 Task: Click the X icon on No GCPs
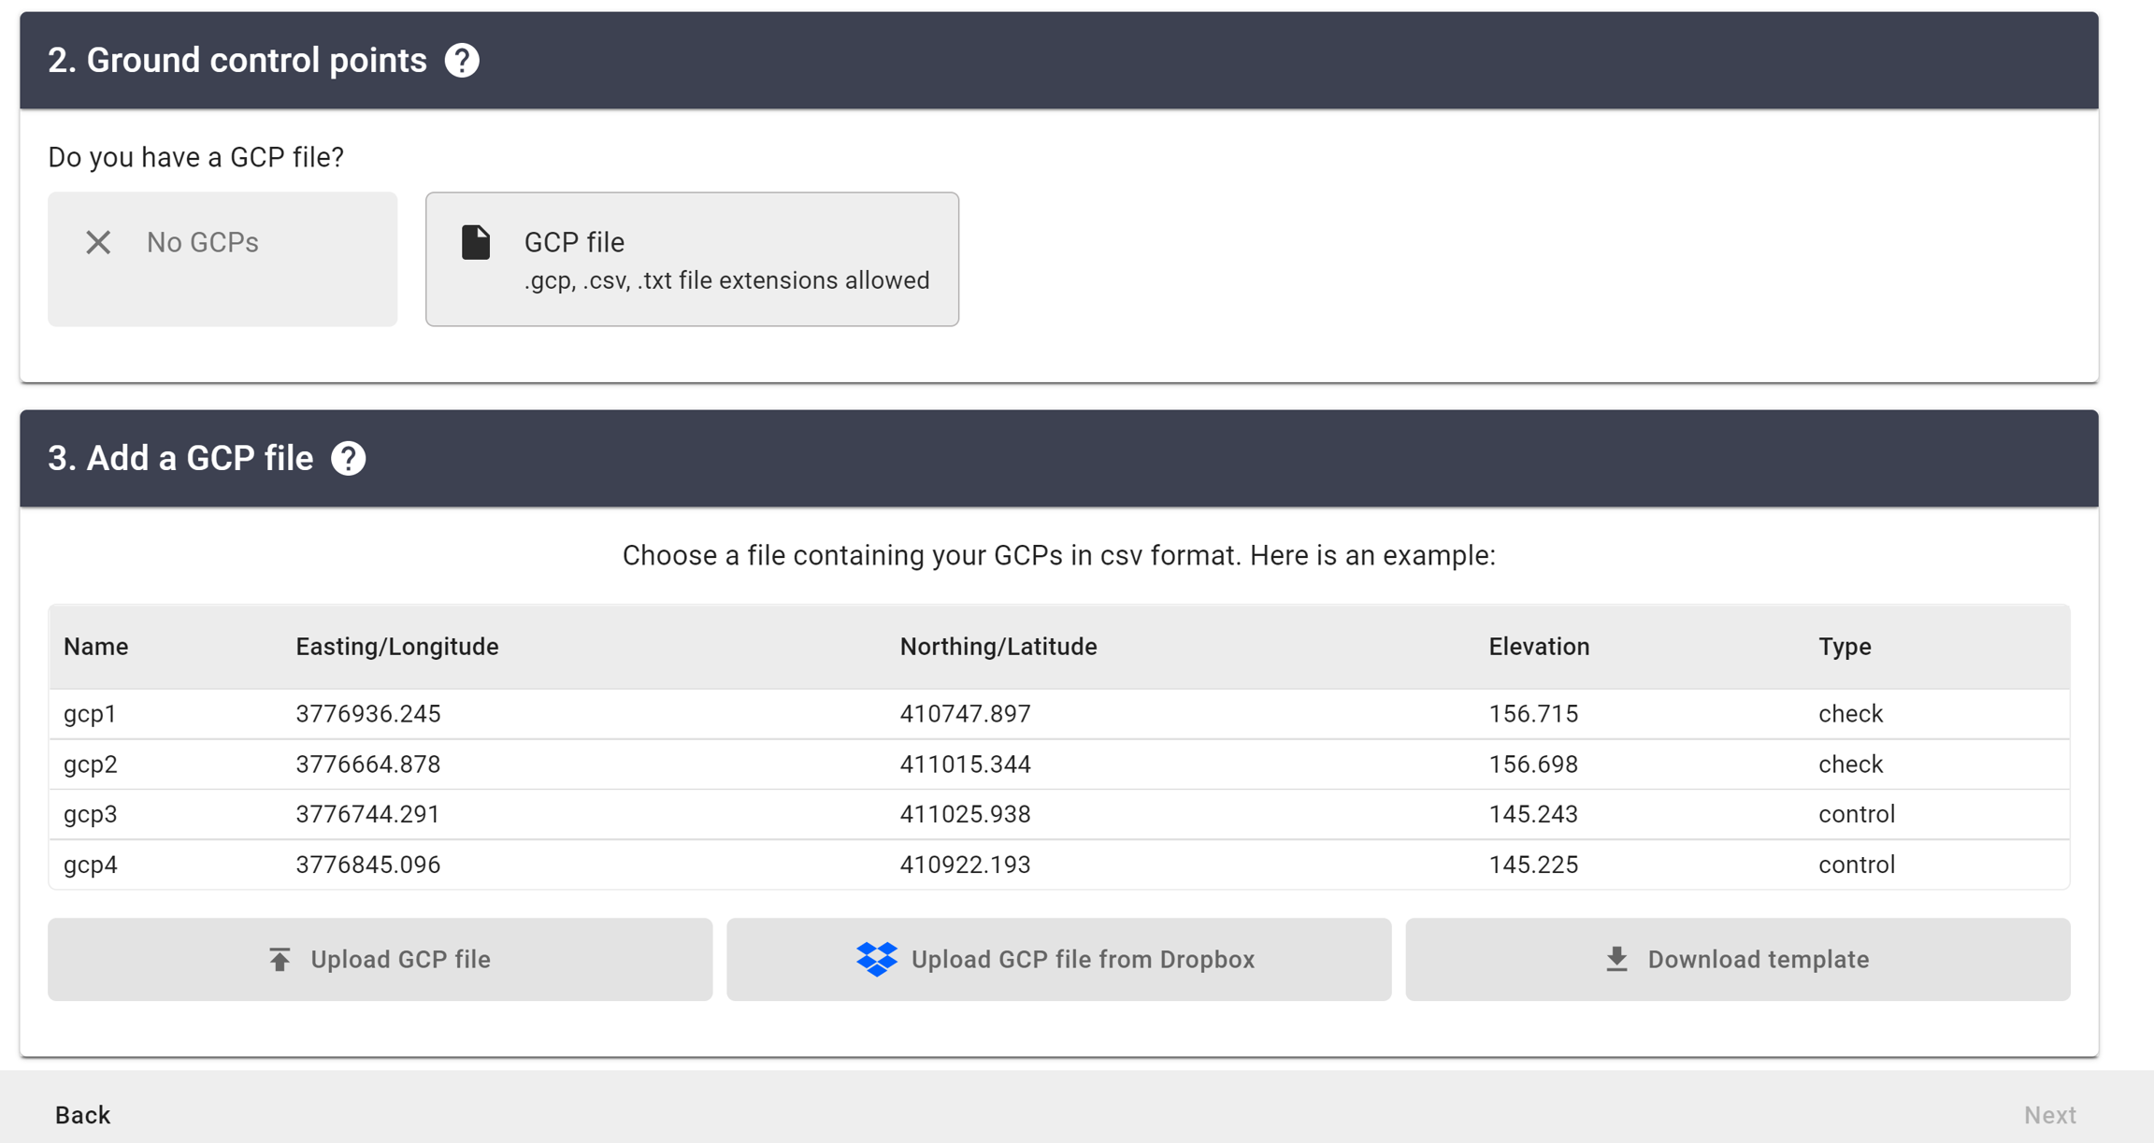coord(98,243)
